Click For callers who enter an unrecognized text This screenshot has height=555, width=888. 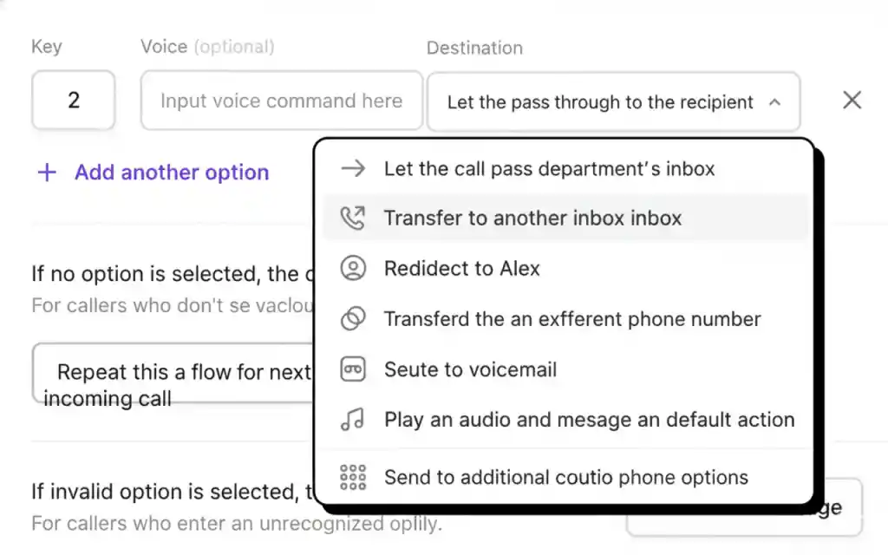coord(237,523)
